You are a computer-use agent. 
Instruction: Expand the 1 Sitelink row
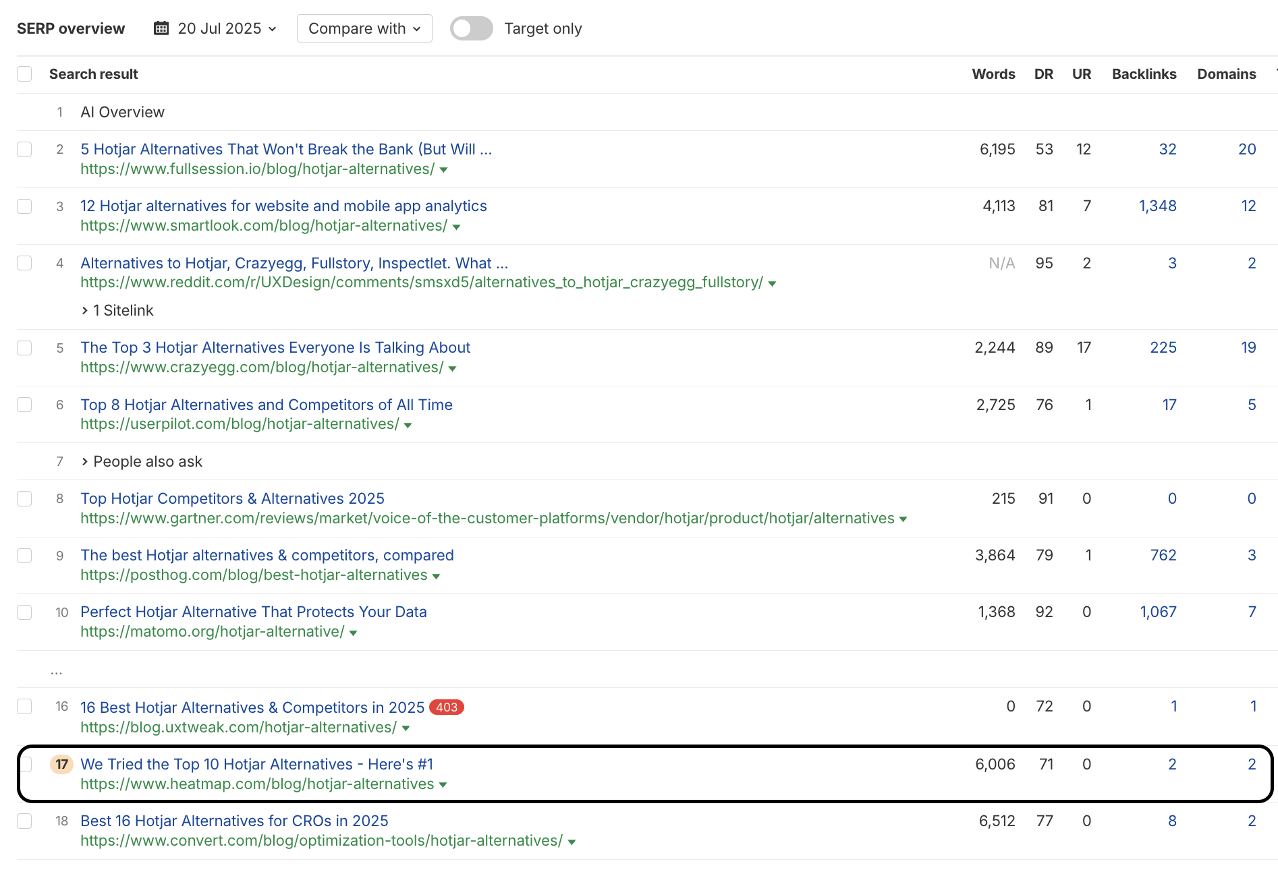(x=117, y=310)
